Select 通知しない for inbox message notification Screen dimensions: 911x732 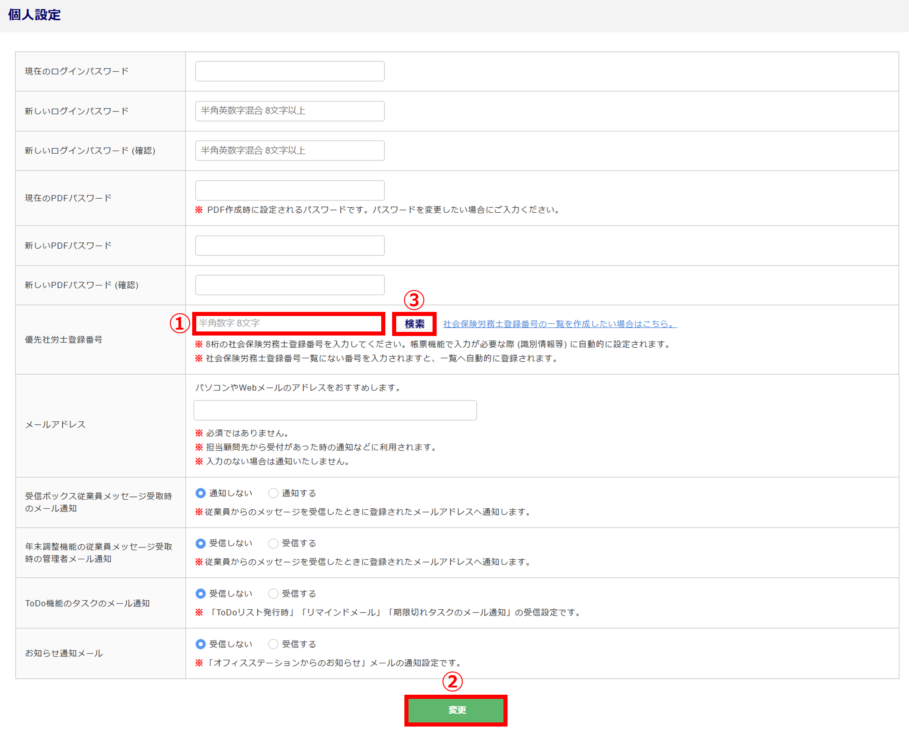(x=200, y=493)
